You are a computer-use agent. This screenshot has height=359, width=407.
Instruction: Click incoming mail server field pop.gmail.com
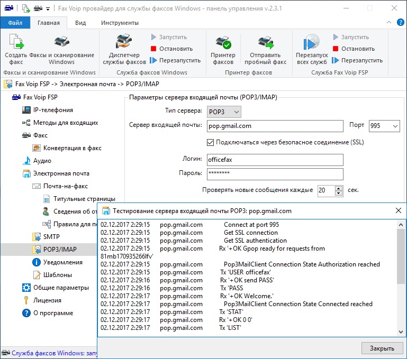[275, 126]
